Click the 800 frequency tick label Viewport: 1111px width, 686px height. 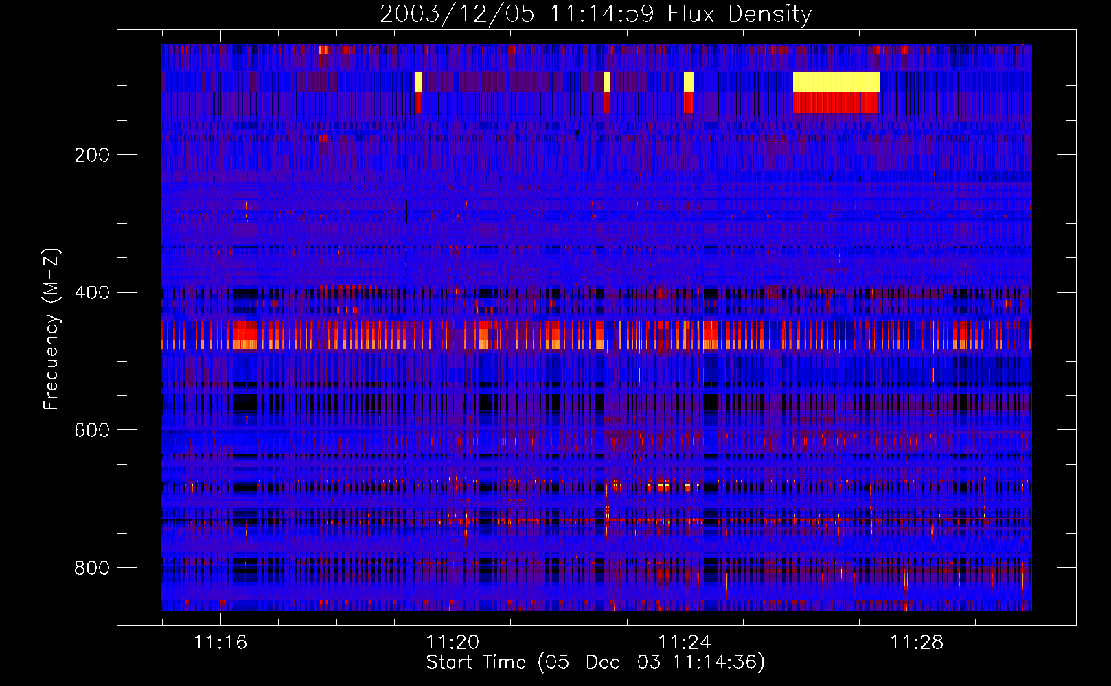pyautogui.click(x=92, y=568)
